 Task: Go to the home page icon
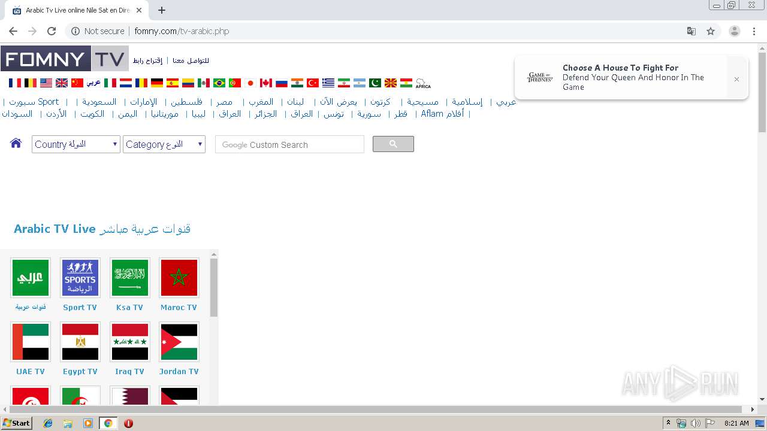[16, 143]
